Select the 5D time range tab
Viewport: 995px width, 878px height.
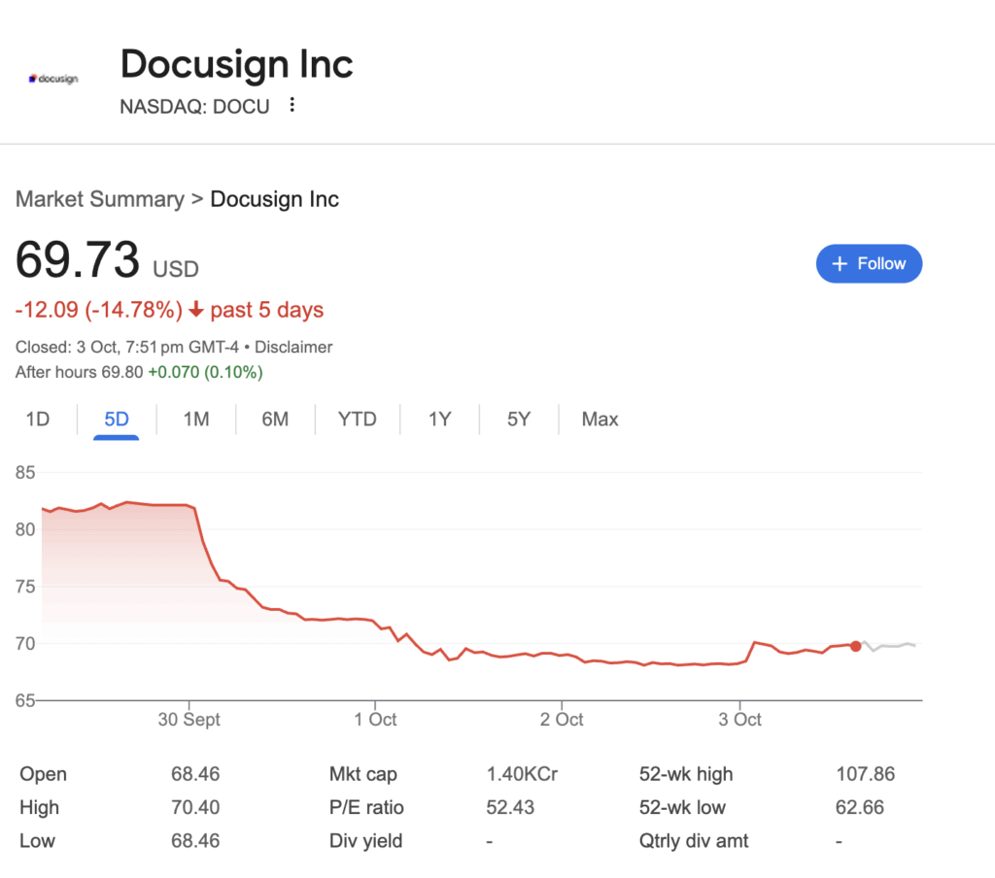tap(117, 420)
